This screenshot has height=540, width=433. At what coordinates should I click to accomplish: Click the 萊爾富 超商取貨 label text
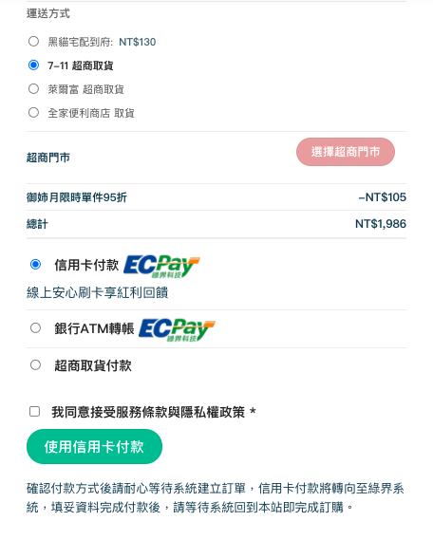click(85, 89)
